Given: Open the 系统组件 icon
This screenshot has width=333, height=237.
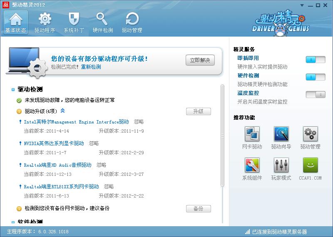Looking at the screenshot, I should 252,165.
